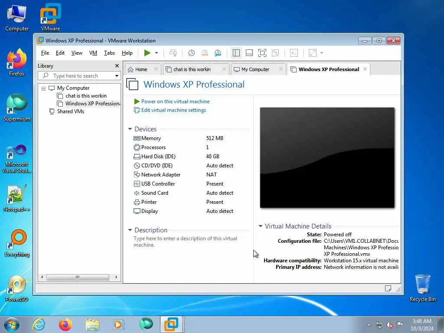
Task: Click the Printer device
Action: coord(145,202)
